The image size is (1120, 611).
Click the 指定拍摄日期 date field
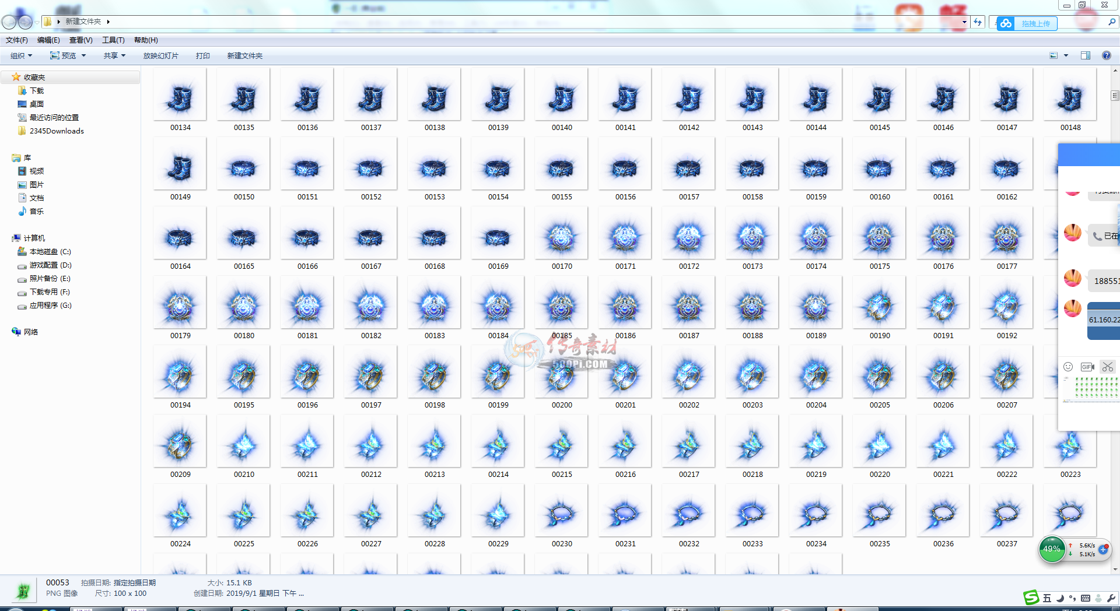[135, 583]
